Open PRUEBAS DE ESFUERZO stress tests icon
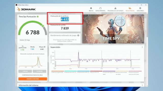 (x=115, y=8)
